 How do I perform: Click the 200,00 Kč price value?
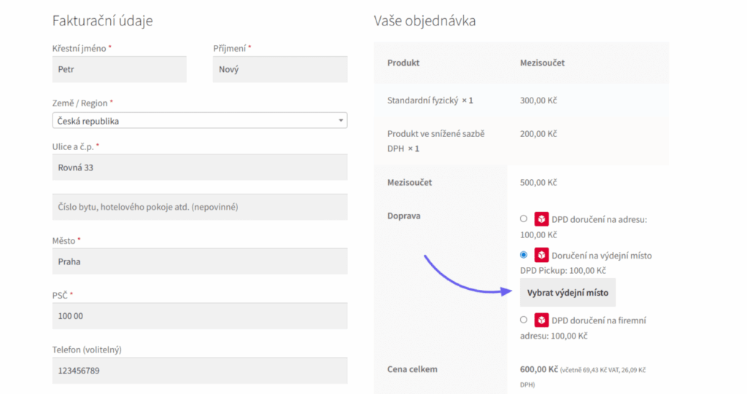click(538, 134)
